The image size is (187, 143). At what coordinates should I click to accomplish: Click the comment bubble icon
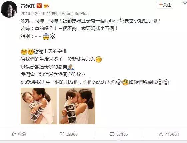tap(112, 134)
